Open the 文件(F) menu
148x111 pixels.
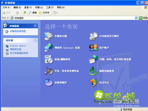(x=7, y=7)
